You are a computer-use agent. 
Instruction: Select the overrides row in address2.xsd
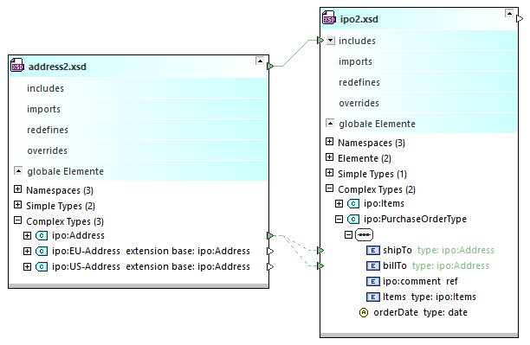(x=139, y=150)
